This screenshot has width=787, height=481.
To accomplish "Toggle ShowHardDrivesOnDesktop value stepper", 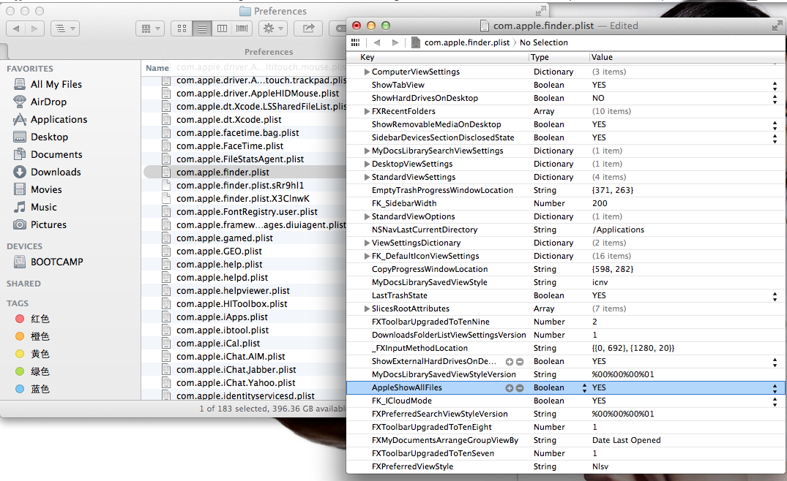I will [775, 98].
